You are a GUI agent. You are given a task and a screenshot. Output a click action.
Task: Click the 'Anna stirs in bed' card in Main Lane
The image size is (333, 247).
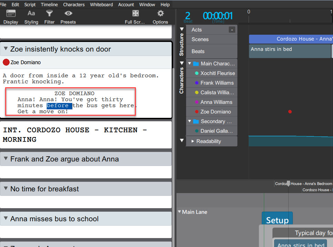point(301,244)
